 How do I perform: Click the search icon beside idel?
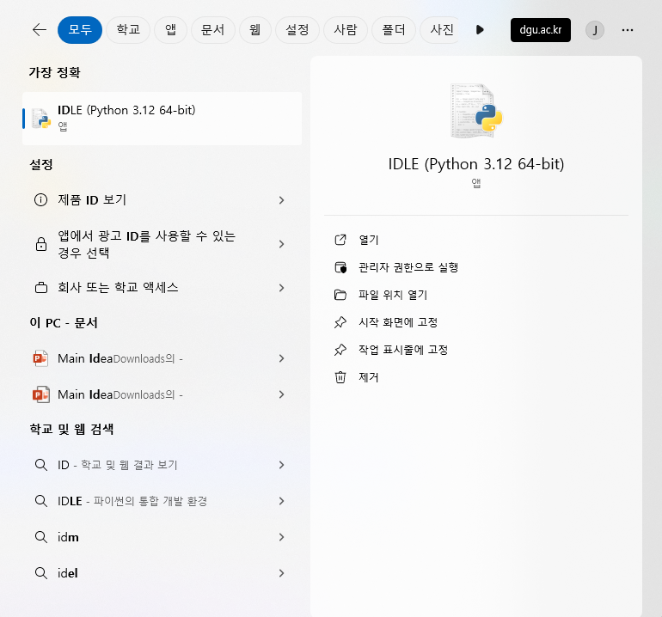click(41, 573)
